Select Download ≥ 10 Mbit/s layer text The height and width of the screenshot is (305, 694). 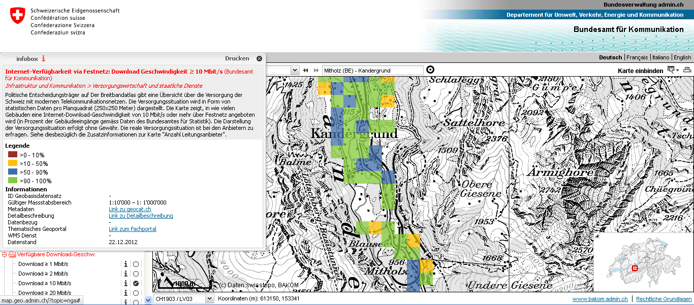pos(45,283)
